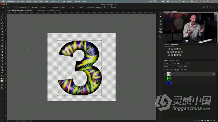Toggle the lock transparent pixels button
The height and width of the screenshot is (122, 218).
[x=168, y=70]
